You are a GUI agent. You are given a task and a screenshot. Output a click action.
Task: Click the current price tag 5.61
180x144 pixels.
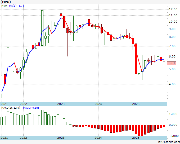(x=172, y=63)
